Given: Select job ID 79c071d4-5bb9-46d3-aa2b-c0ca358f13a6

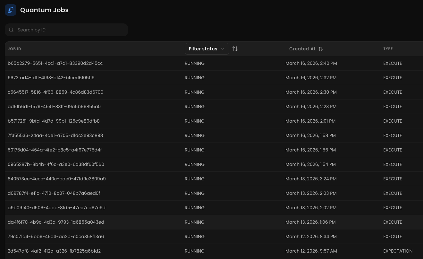Looking at the screenshot, I should [56, 237].
